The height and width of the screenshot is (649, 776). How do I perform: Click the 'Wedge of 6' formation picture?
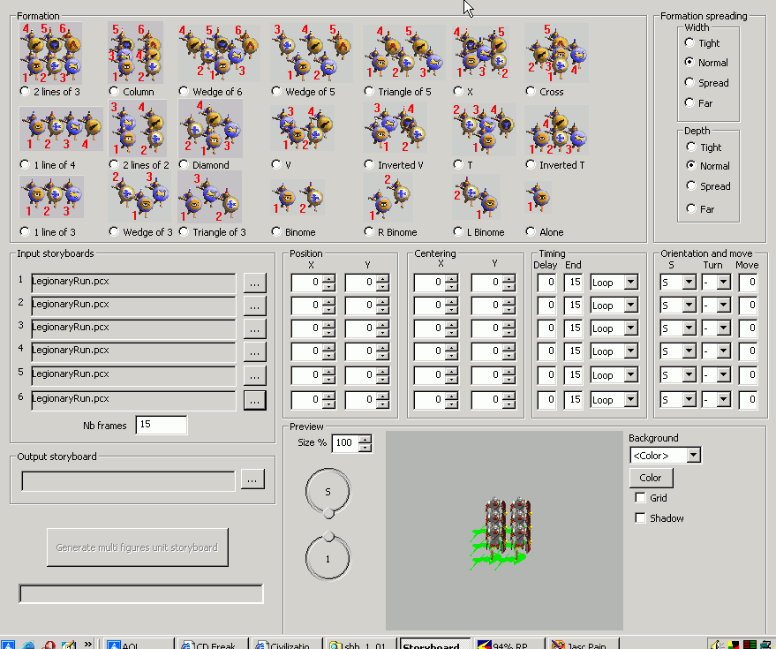219,53
